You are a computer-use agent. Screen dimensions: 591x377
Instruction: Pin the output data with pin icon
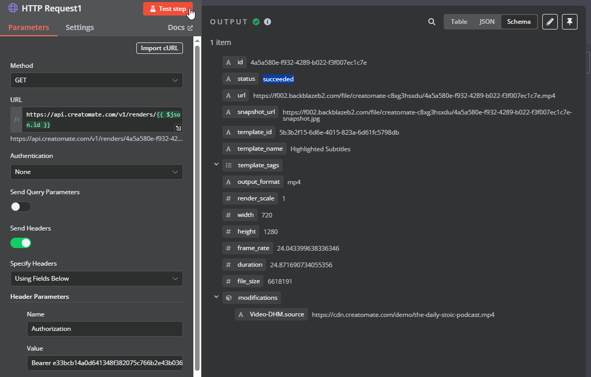pos(570,21)
